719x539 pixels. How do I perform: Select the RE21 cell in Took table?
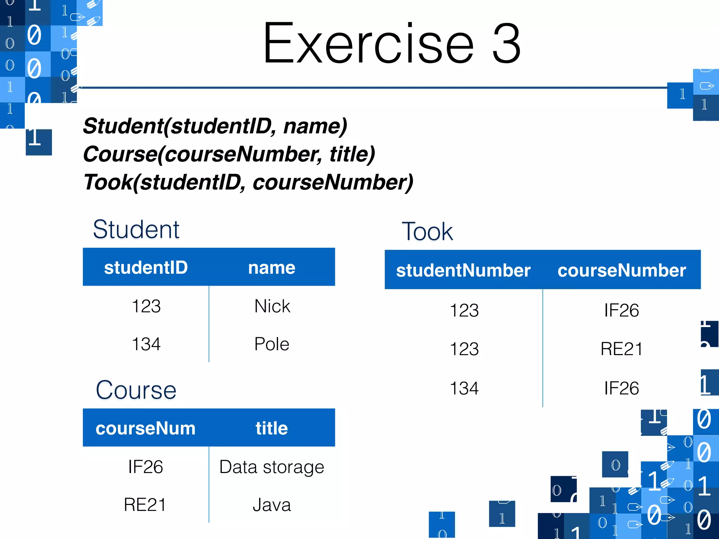coord(621,349)
